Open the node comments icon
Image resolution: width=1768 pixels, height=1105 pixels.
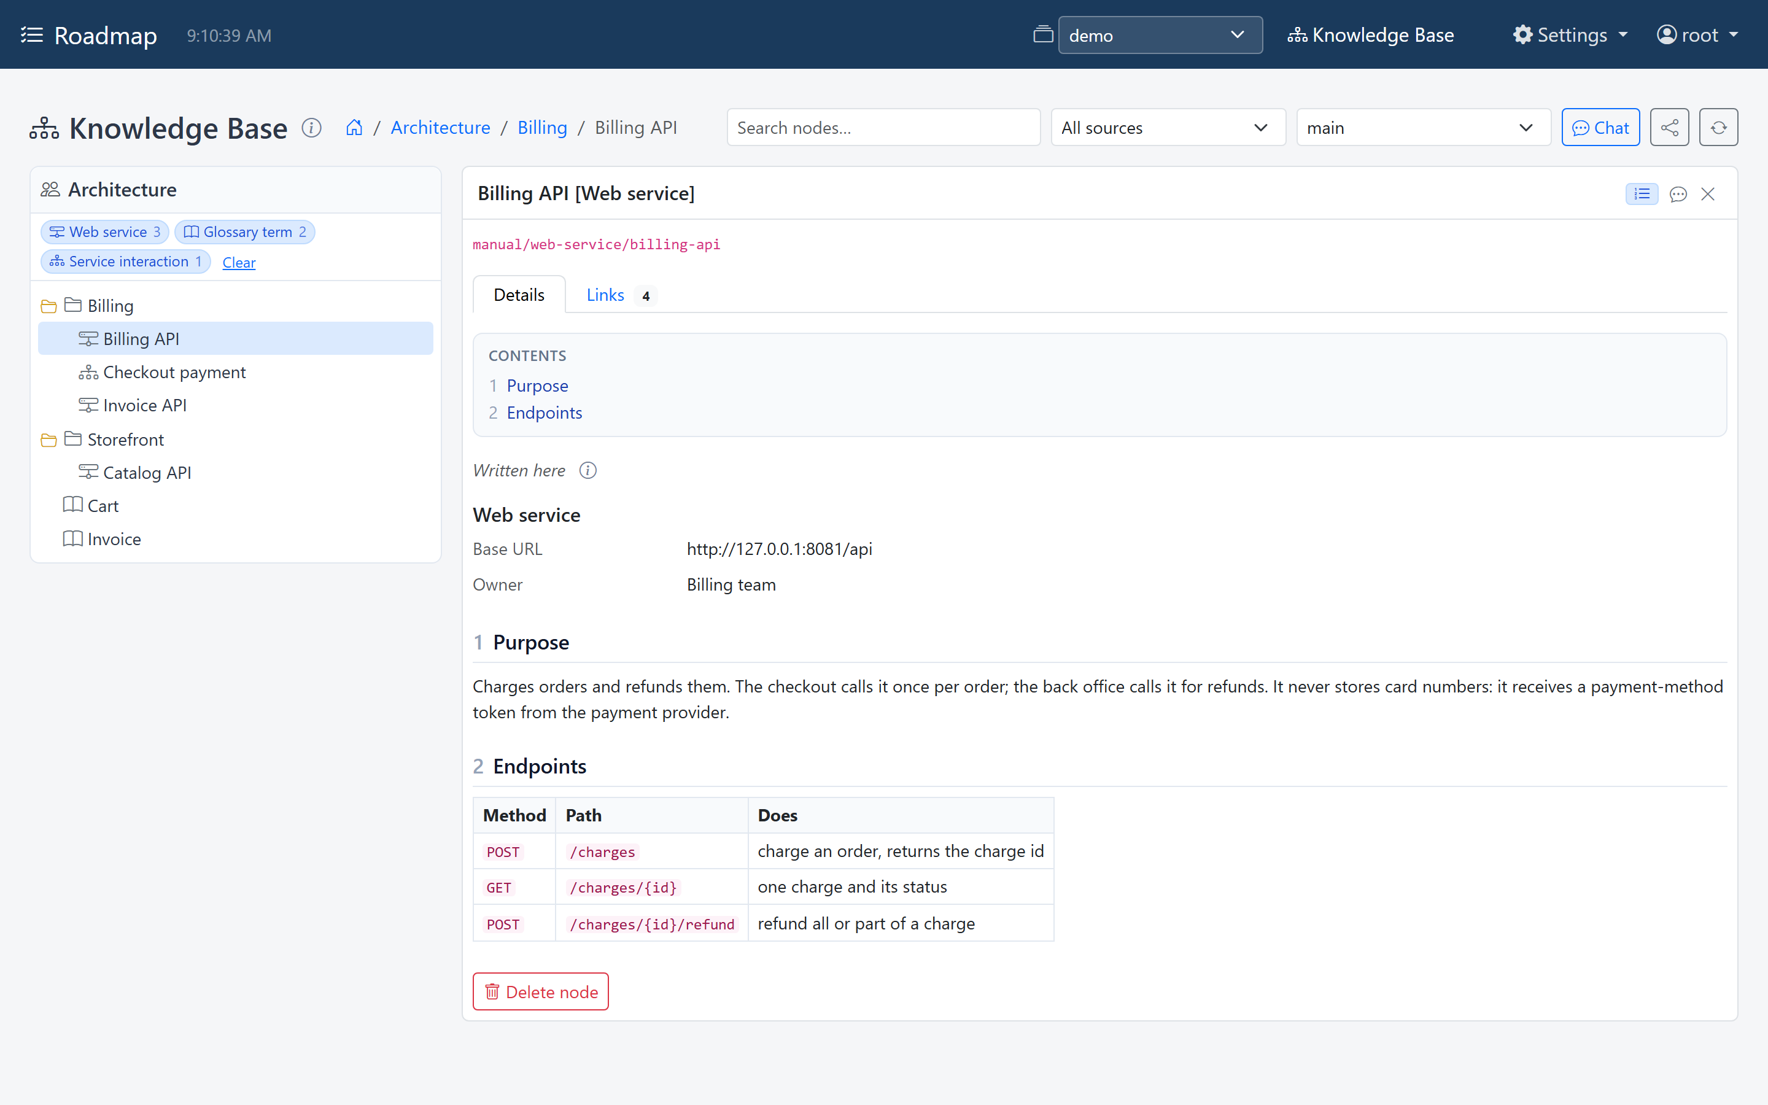click(1678, 193)
